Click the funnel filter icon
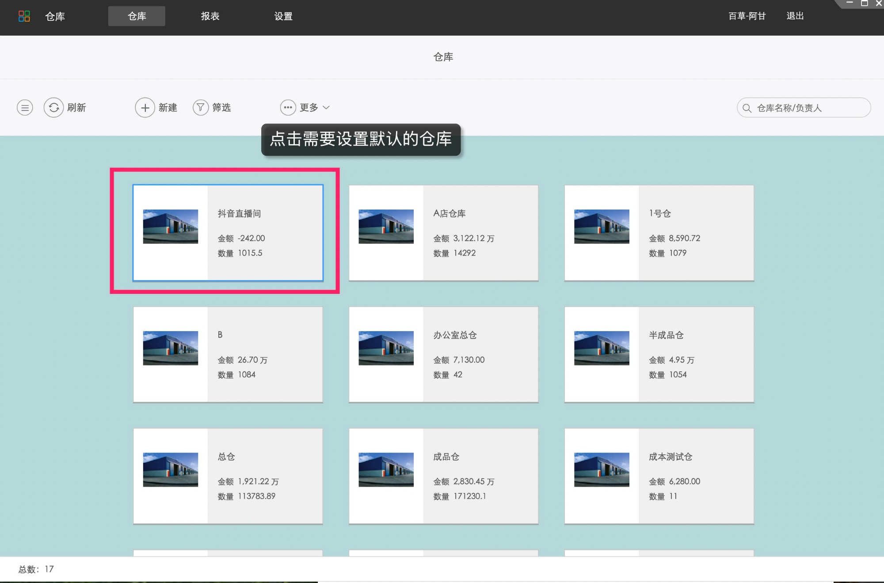 click(200, 107)
